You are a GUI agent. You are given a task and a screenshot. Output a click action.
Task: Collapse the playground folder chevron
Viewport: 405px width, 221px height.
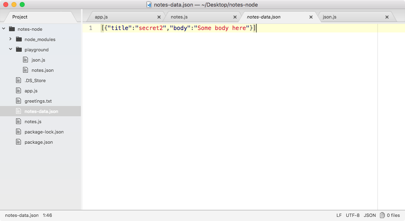11,49
